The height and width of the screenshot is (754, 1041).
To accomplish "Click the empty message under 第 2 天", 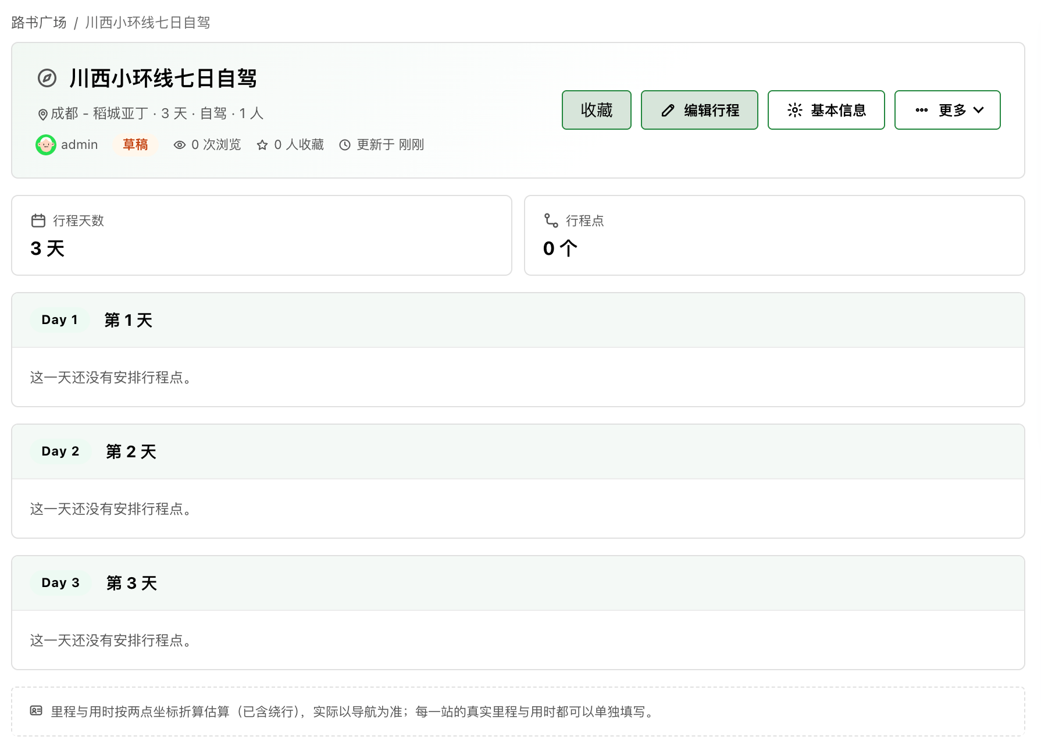I will click(x=111, y=509).
